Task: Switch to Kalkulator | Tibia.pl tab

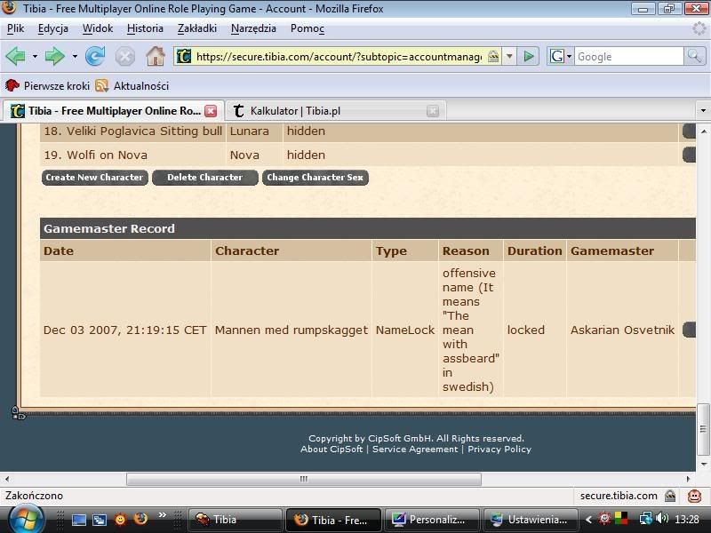Action: 336,111
